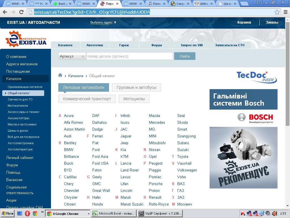The image size is (290, 218).
Task: Open Шины и диски sidebar item
Action: [x=18, y=131]
